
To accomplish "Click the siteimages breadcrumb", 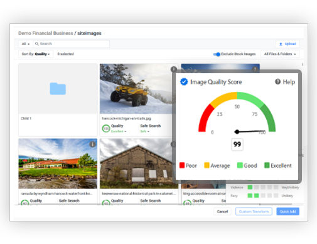I will point(89,33).
